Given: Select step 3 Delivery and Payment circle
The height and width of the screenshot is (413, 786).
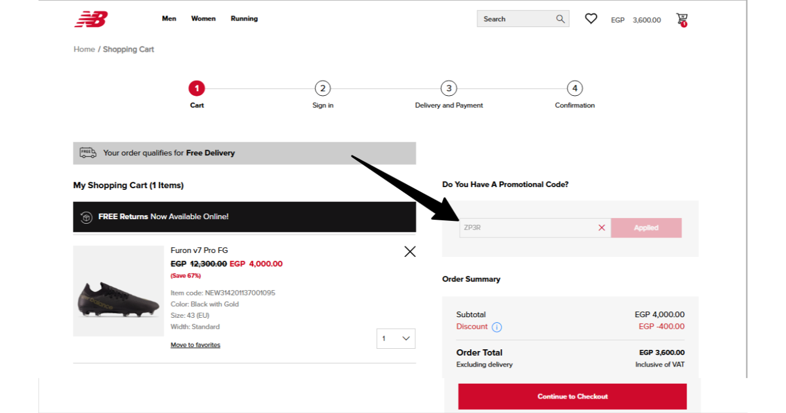Looking at the screenshot, I should coord(449,88).
